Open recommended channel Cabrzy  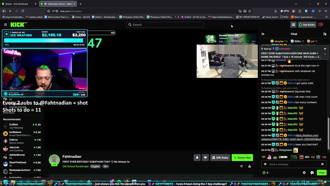pyautogui.click(x=22, y=141)
